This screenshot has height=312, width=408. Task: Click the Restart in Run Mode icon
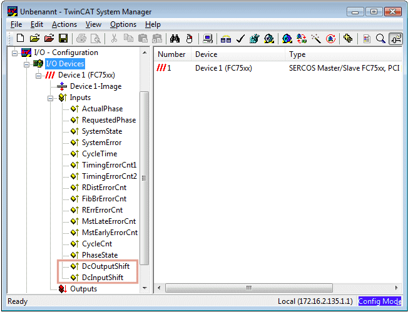click(269, 39)
